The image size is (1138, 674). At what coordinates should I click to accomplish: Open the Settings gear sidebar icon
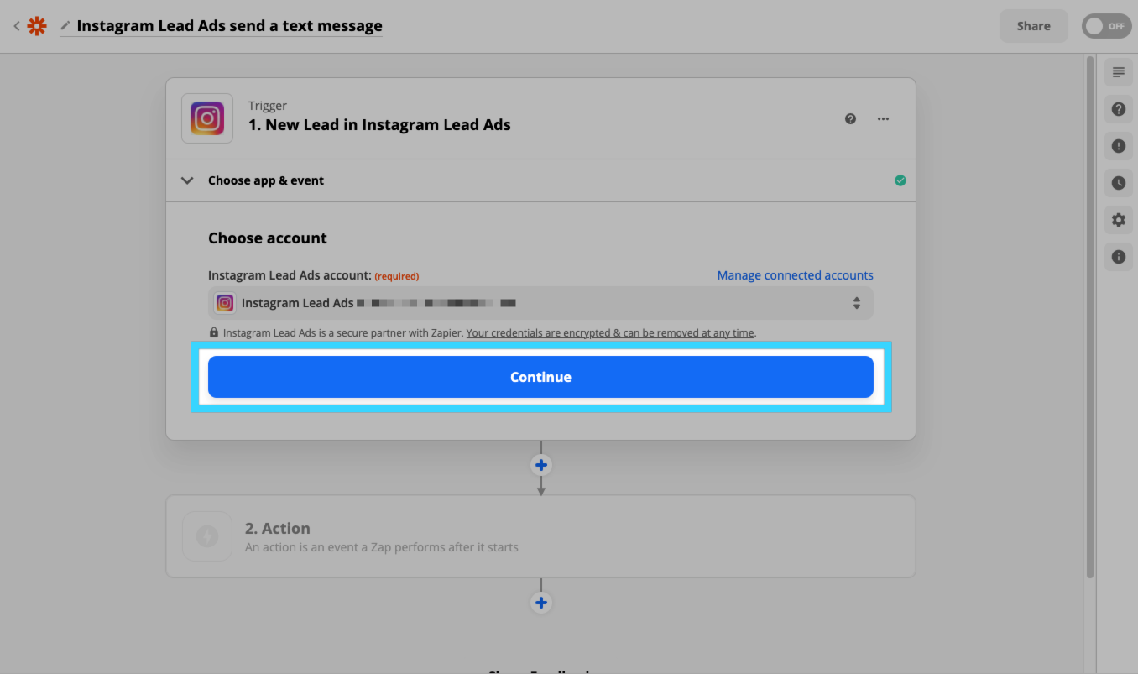pyautogui.click(x=1118, y=220)
